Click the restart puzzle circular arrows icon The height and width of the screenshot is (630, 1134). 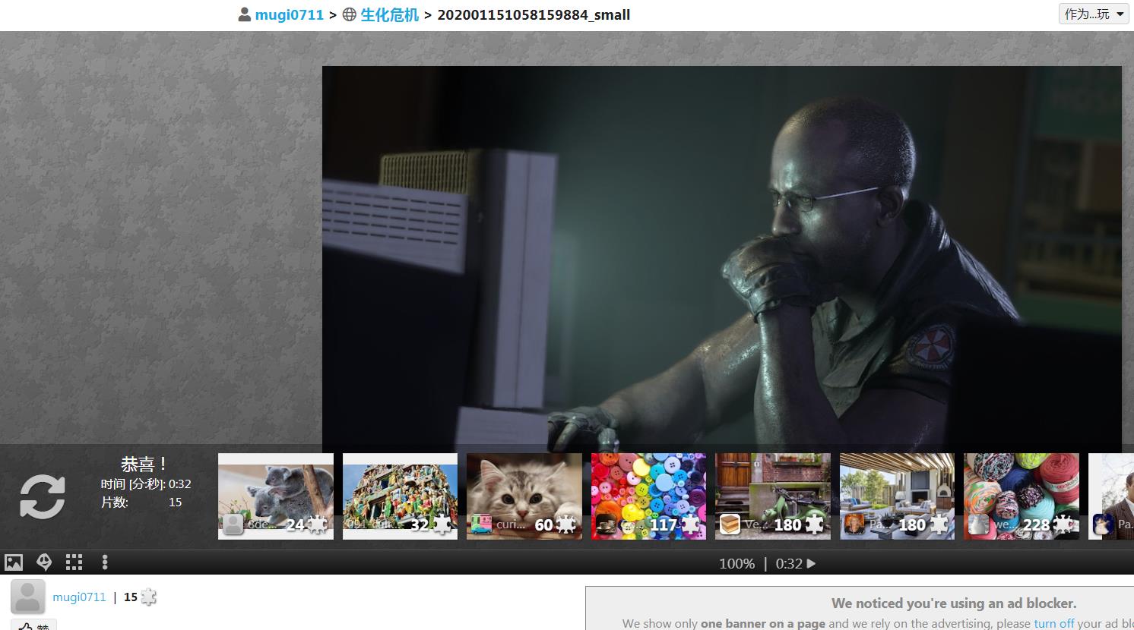tap(43, 497)
